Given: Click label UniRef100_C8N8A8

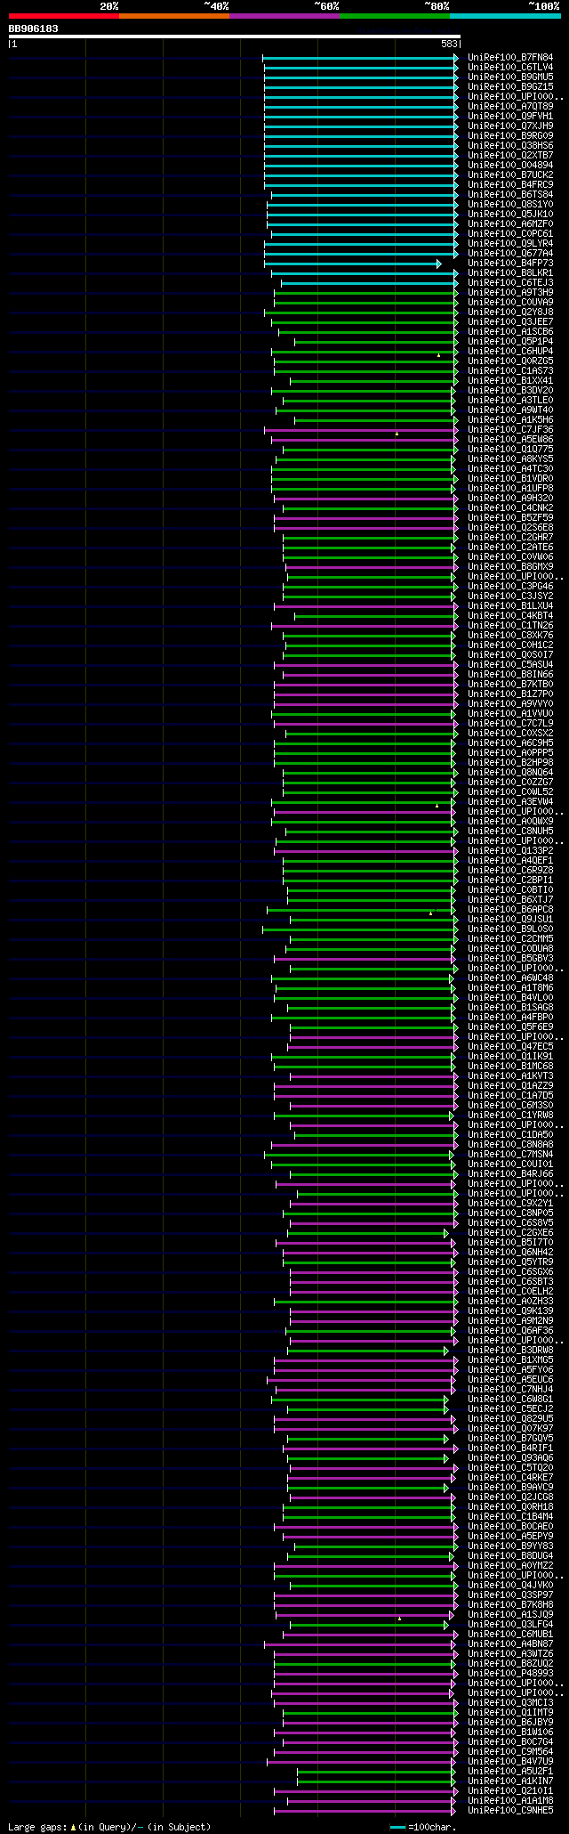Looking at the screenshot, I should pos(510,1145).
